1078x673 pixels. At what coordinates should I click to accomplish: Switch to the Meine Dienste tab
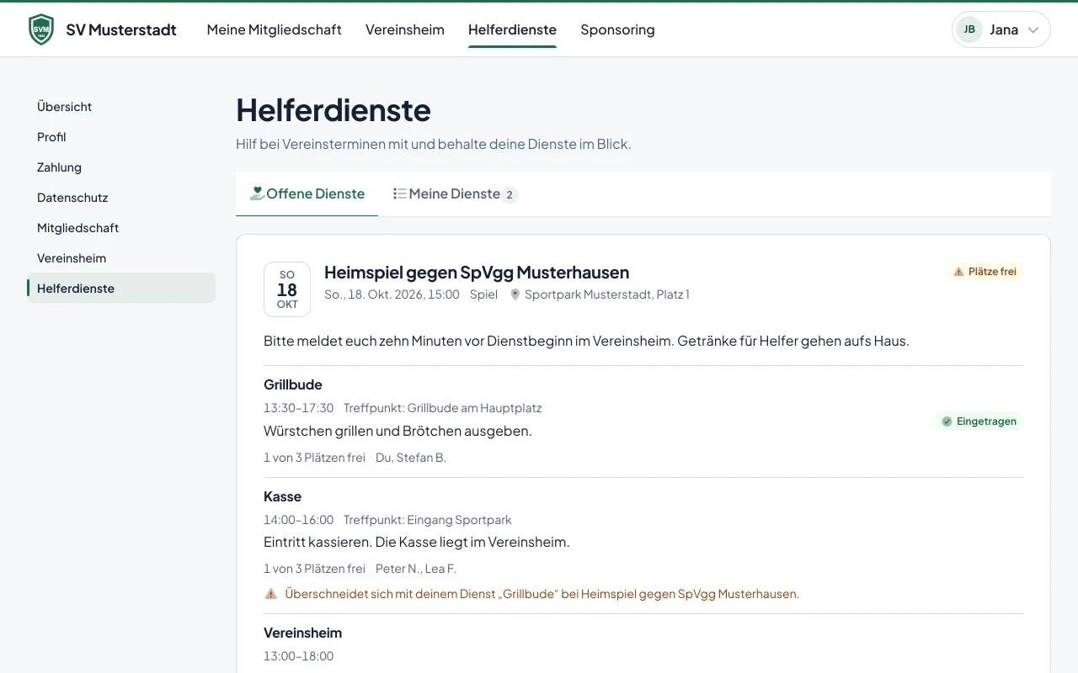(455, 193)
